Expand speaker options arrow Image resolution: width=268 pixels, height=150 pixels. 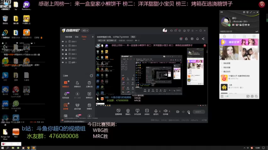point(170,111)
